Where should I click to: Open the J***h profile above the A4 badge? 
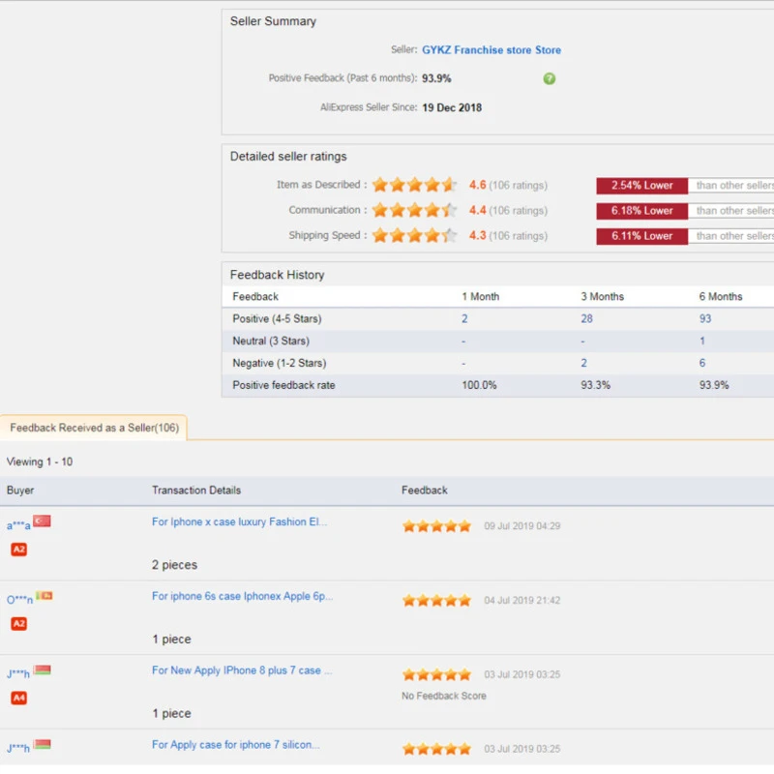18,673
